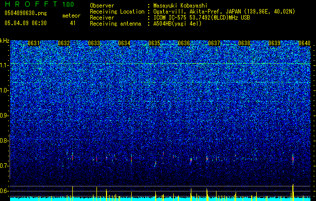Screen dimensions: 316x201
Task: Click the kHz axis unit label
Action: click(x=5, y=41)
